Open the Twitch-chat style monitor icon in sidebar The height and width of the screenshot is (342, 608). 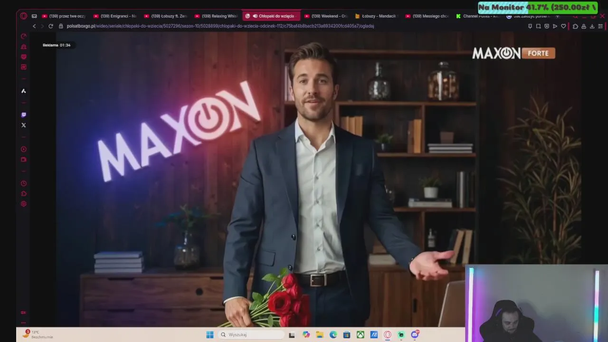coord(23,57)
